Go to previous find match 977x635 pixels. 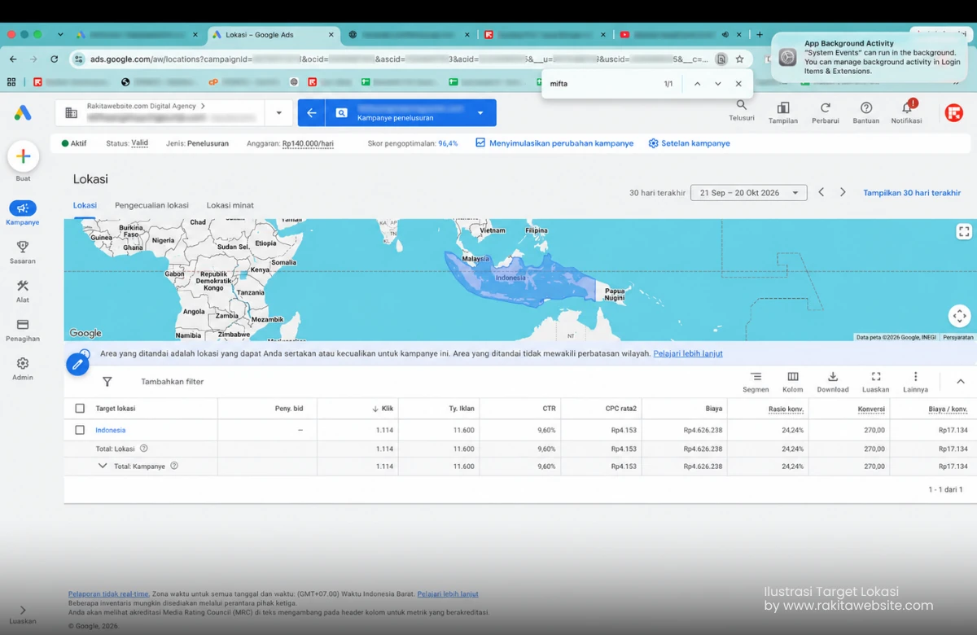point(697,84)
